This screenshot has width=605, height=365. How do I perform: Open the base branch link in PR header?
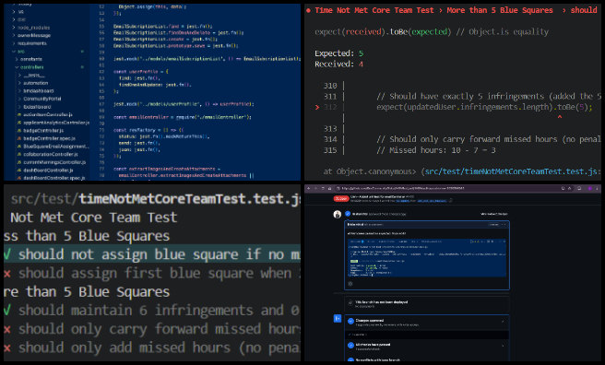402,201
